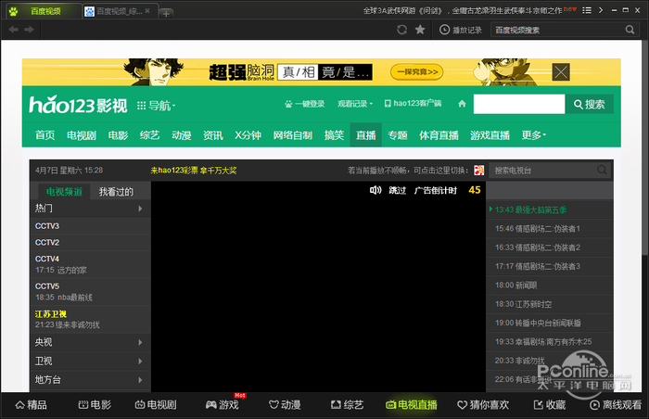This screenshot has height=419, width=649.
Task: Click magnifier icon in 百度视频搜索 box
Action: click(630, 30)
